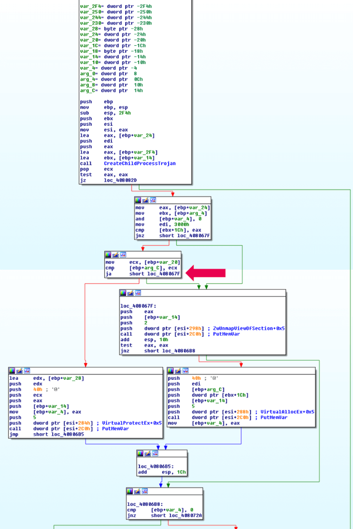Select 'push dword ptr [ebx+1Ch]' instruction
Viewport: 353px width, 529px height.
[208, 395]
